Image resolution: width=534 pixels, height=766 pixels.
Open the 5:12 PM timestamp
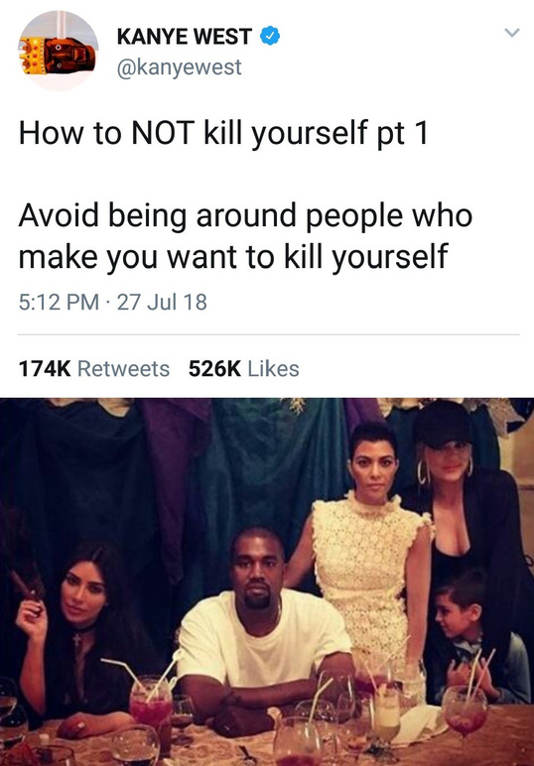[59, 302]
